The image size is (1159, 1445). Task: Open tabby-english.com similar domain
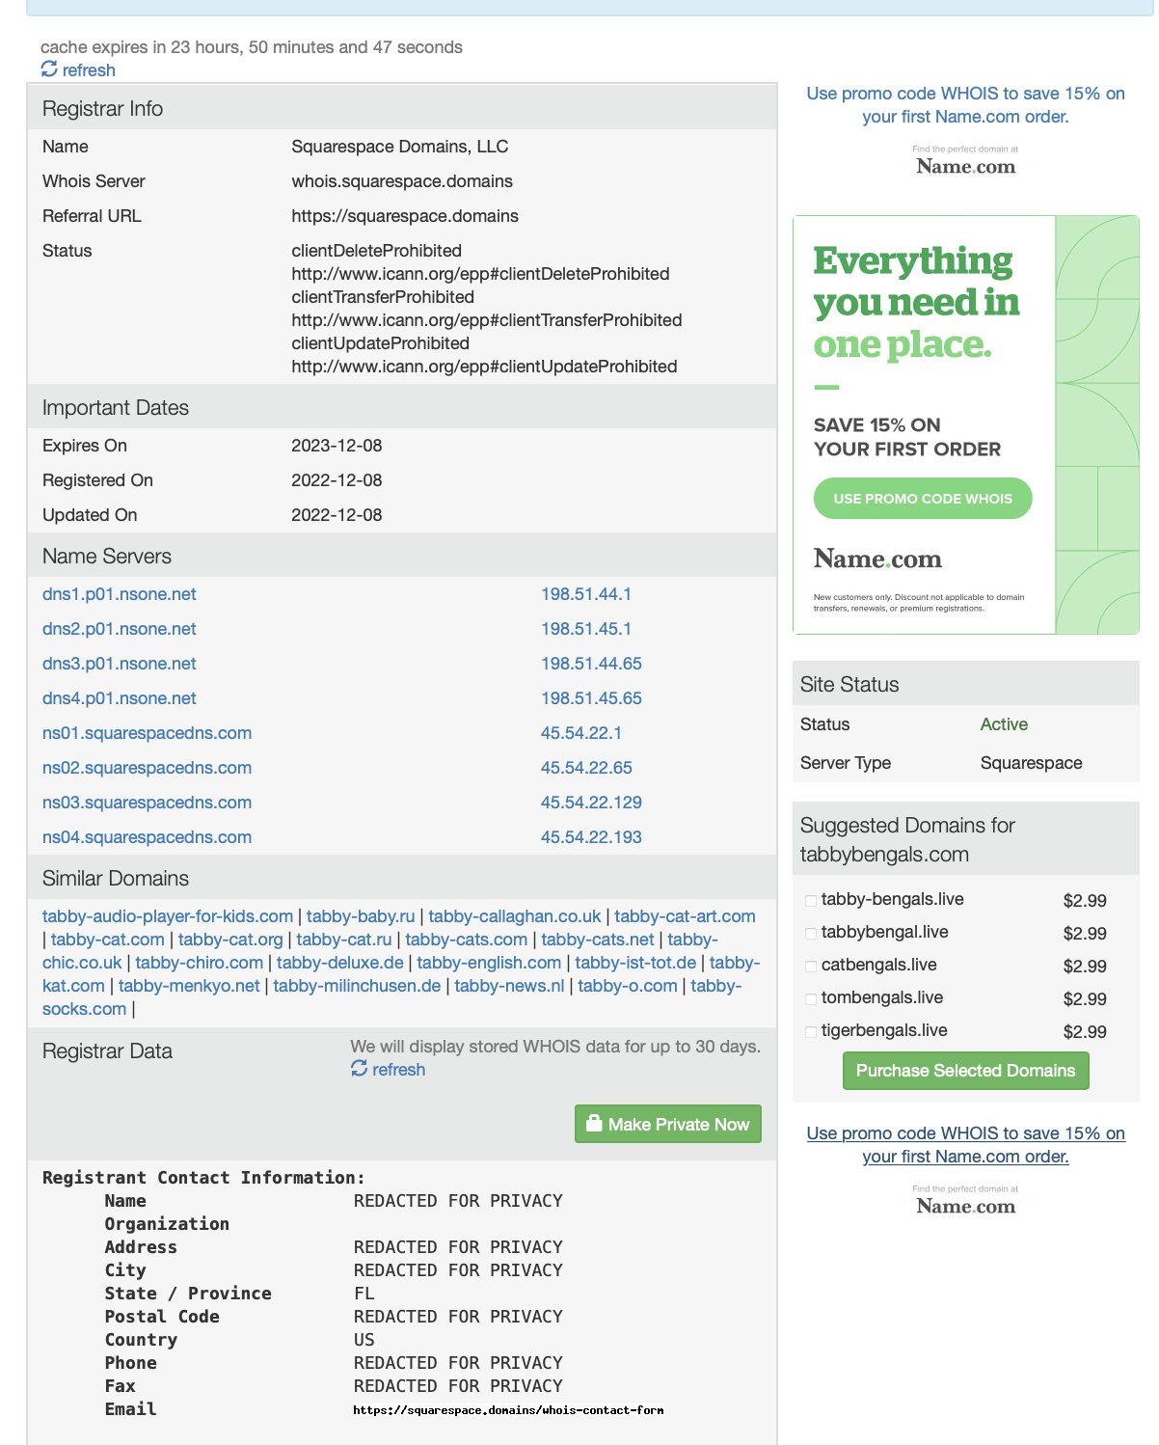489,963
